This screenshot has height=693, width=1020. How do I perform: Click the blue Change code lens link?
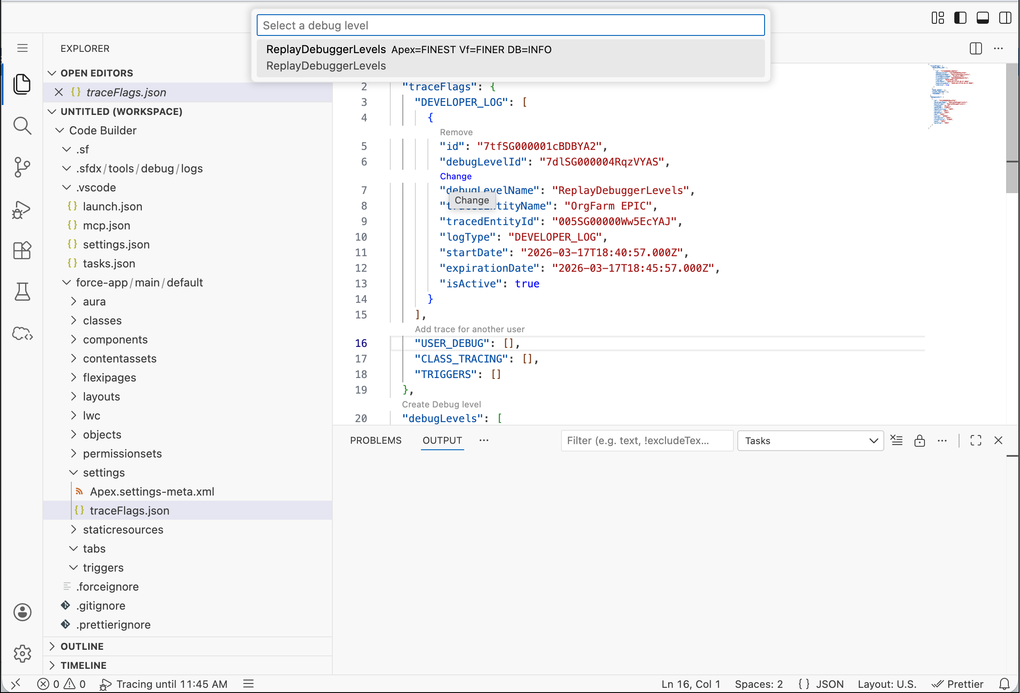tap(456, 176)
